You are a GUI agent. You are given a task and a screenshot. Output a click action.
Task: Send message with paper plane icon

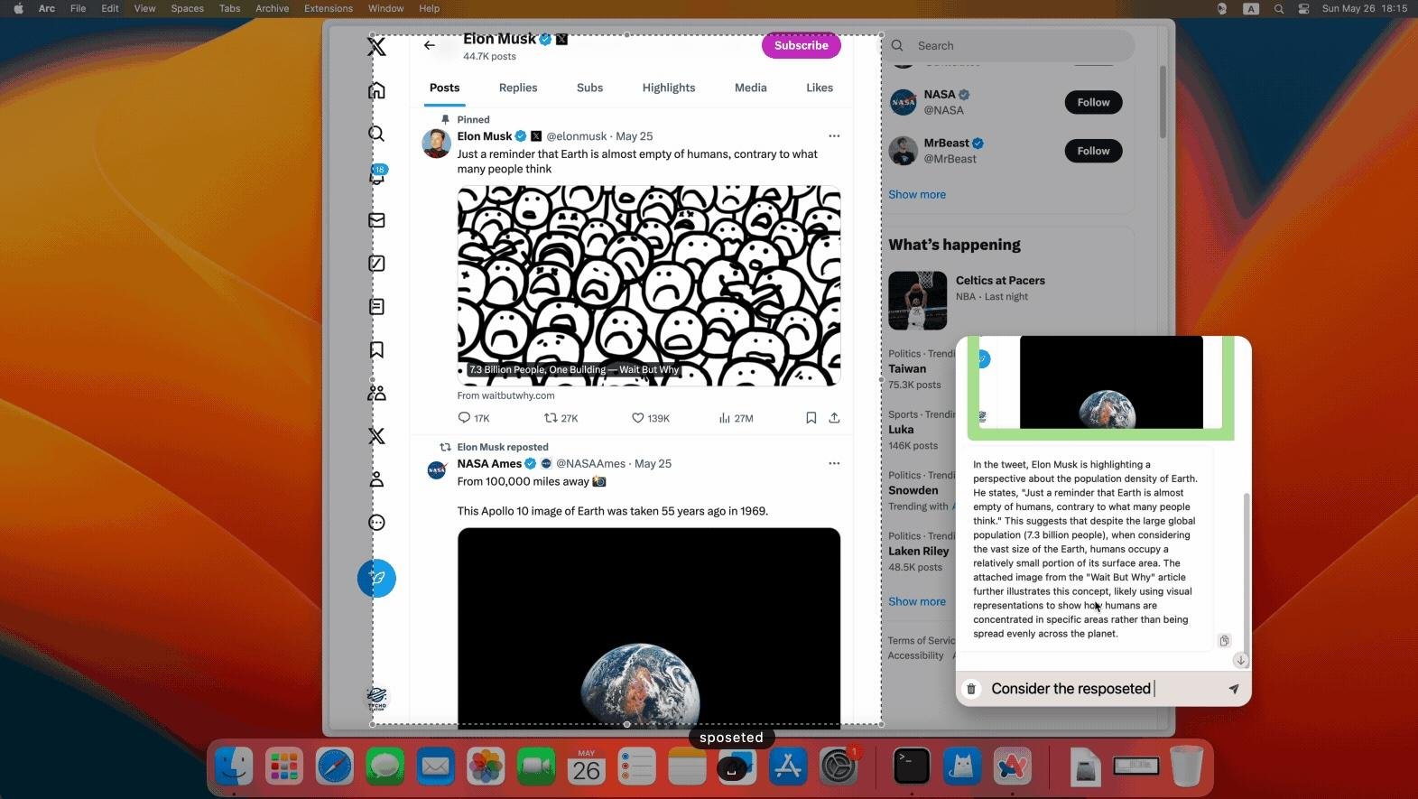point(1234,689)
